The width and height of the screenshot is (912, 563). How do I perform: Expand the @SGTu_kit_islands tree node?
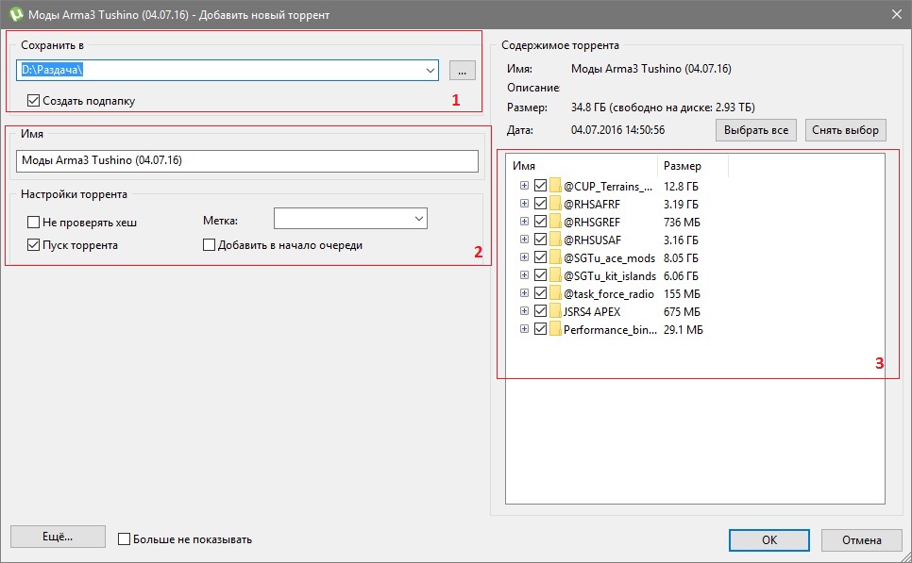(x=524, y=274)
